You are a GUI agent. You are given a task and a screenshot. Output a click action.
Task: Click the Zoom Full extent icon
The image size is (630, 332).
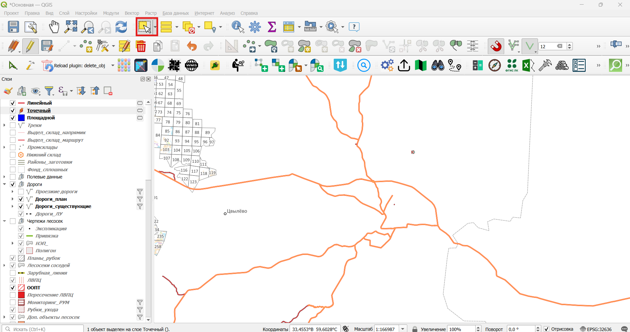pyautogui.click(x=71, y=27)
